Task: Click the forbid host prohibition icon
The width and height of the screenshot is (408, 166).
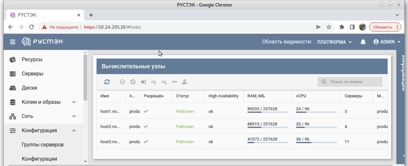Action: [x=133, y=82]
